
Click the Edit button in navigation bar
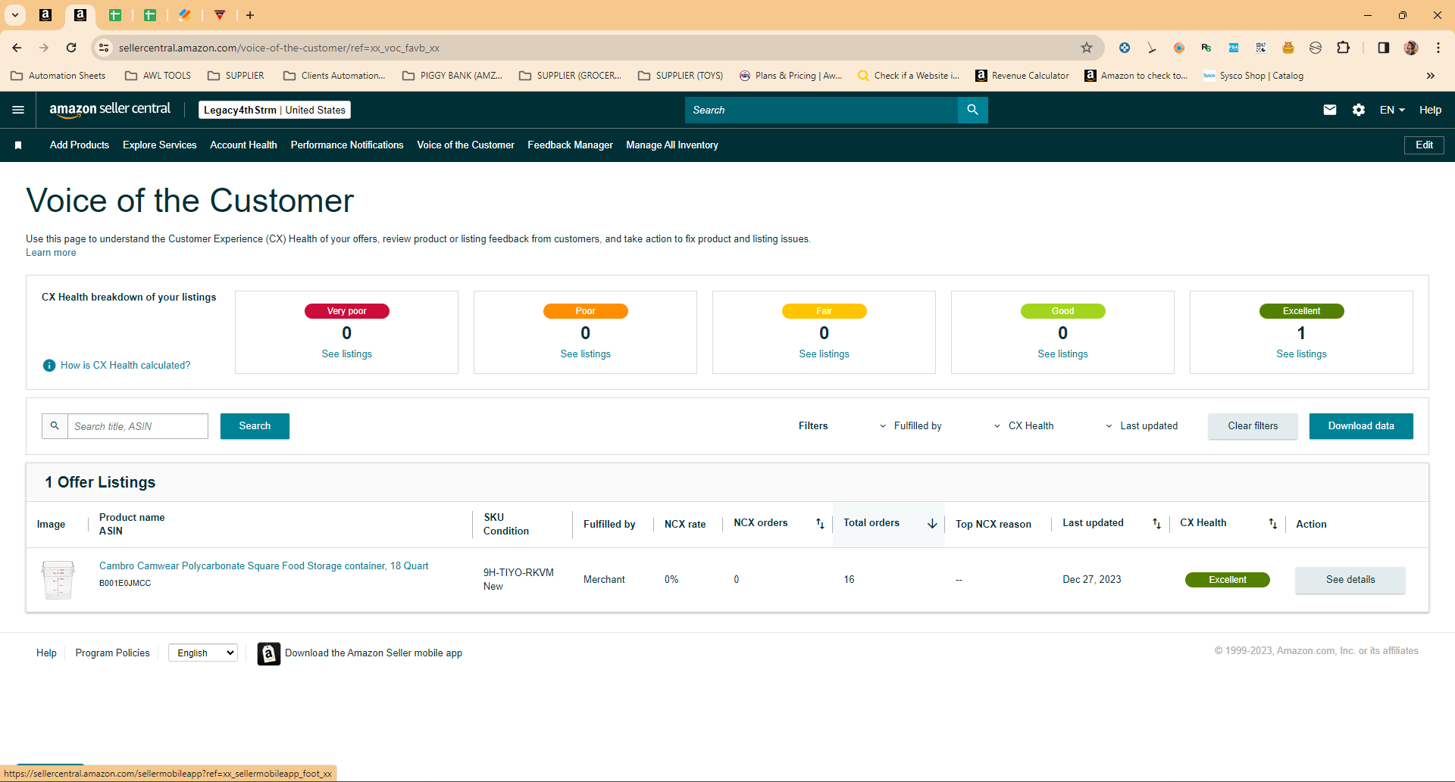pyautogui.click(x=1424, y=145)
